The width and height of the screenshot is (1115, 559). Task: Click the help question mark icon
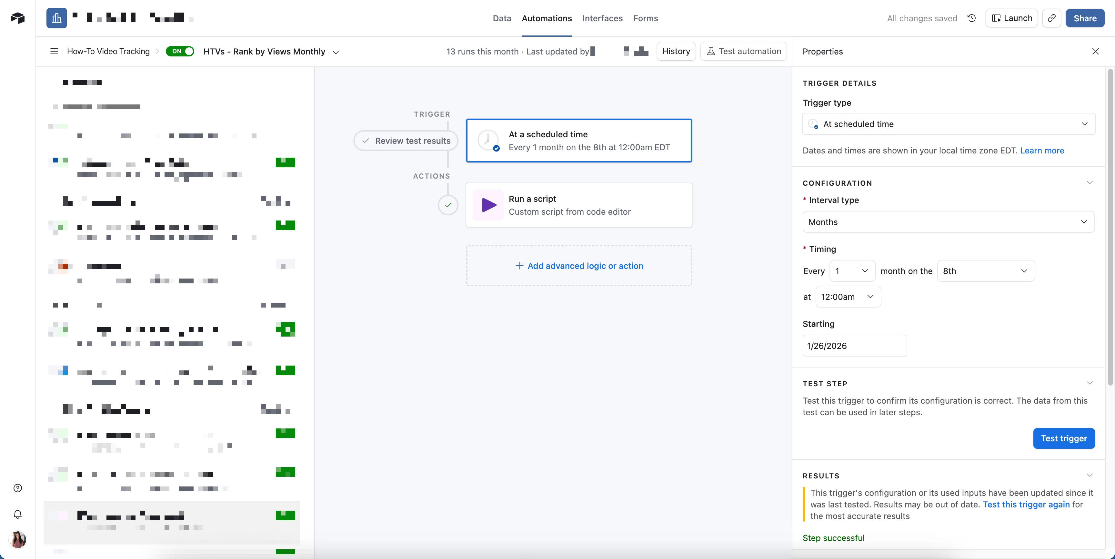pyautogui.click(x=18, y=488)
